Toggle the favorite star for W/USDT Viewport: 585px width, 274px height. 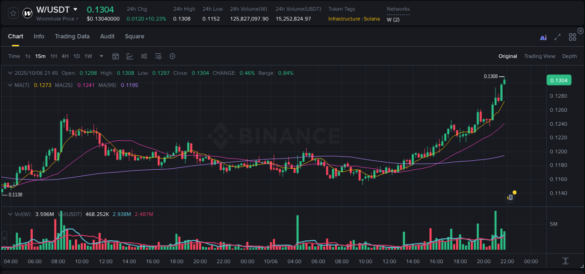[13, 13]
